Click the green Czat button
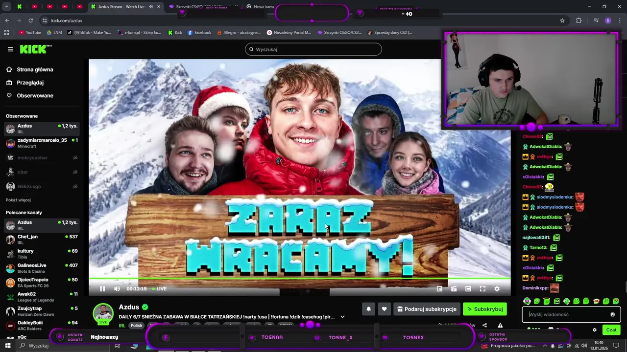This screenshot has height=352, width=627. pyautogui.click(x=611, y=330)
